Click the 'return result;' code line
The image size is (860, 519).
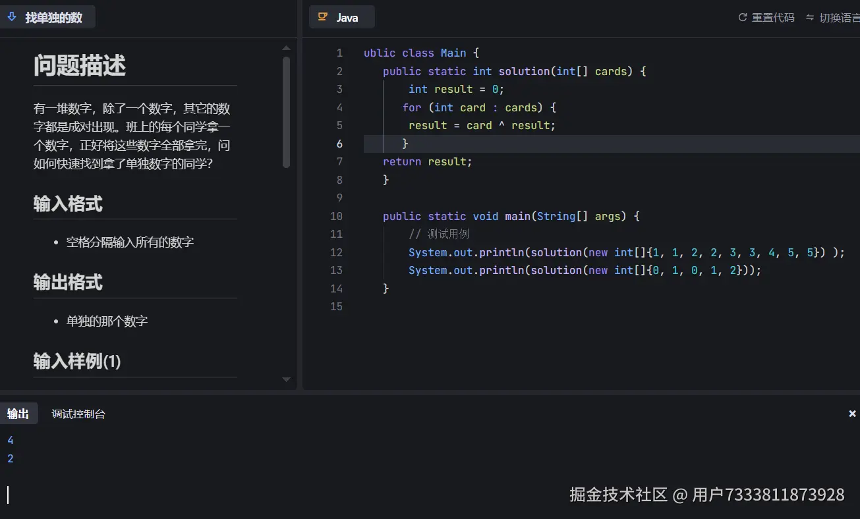pyautogui.click(x=428, y=161)
